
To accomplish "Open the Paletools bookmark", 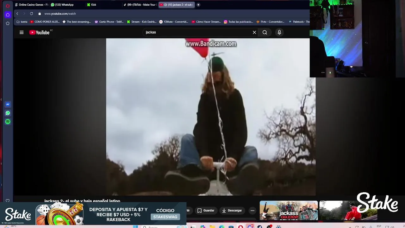I will coord(299,22).
